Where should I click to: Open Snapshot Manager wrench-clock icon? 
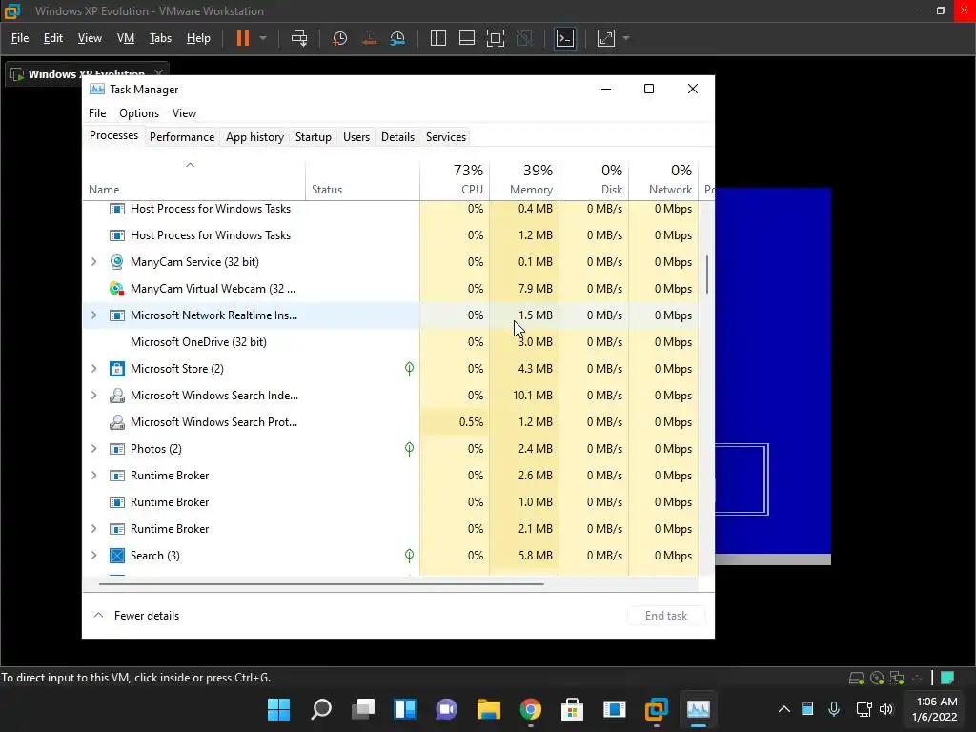click(397, 38)
